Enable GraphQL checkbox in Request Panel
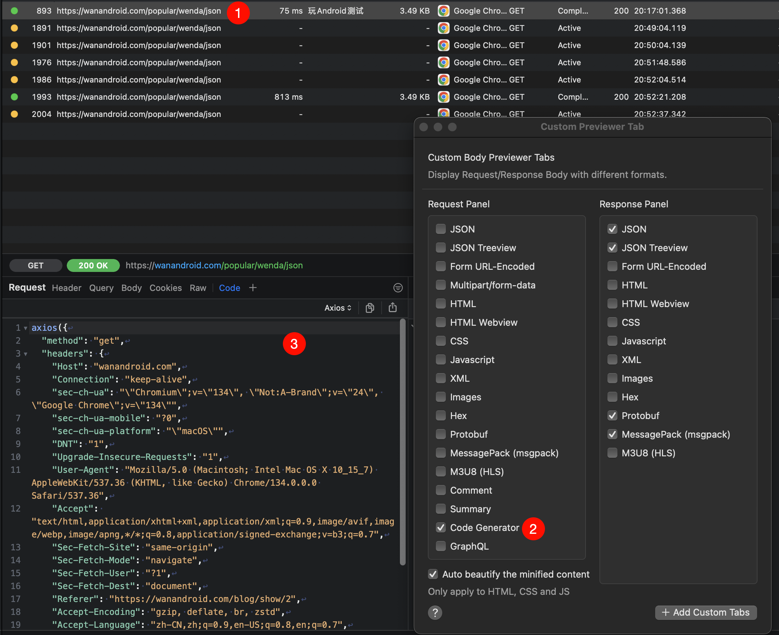779x635 pixels. 441,546
